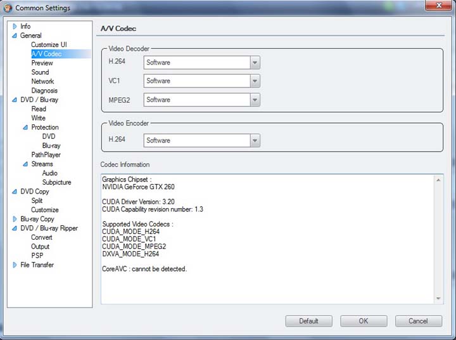Click the CUDA Driver Version: 3.20 line
This screenshot has height=340, width=456.
pos(138,202)
